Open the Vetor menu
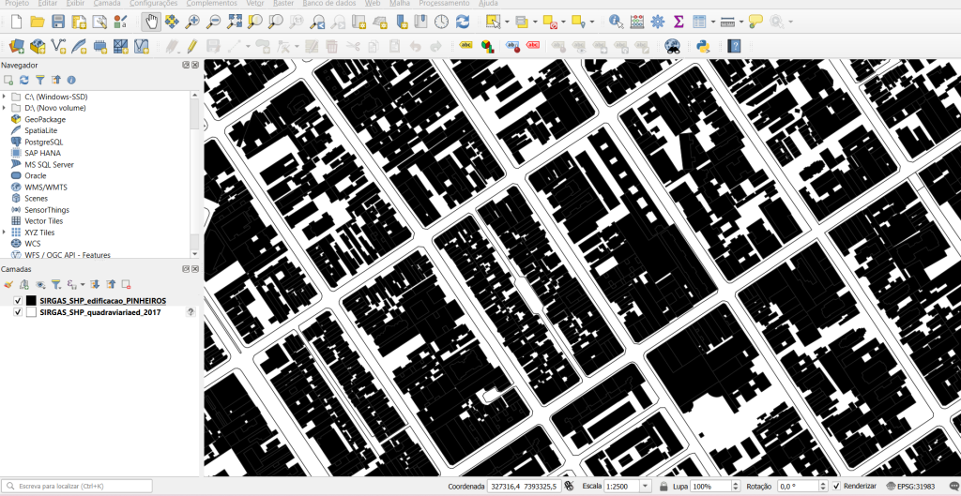The height and width of the screenshot is (496, 961). 254,3
